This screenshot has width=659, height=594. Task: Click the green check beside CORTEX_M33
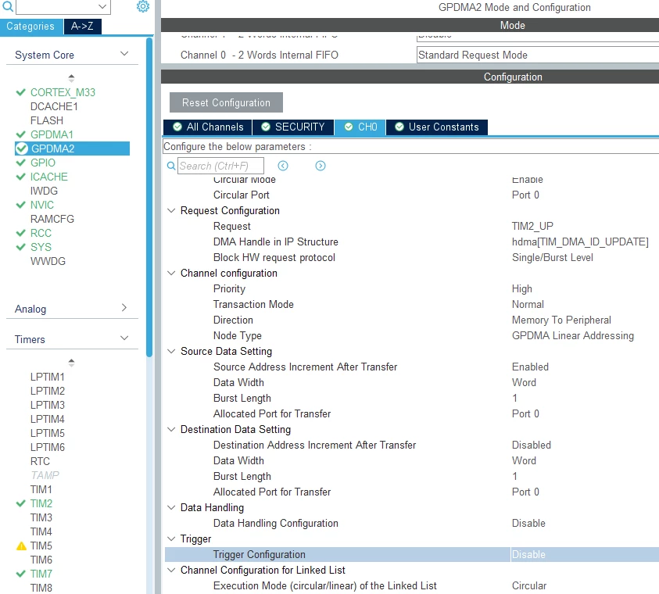(20, 92)
